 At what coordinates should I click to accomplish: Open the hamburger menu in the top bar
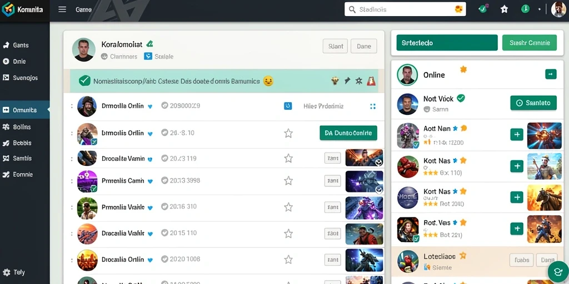pos(62,9)
